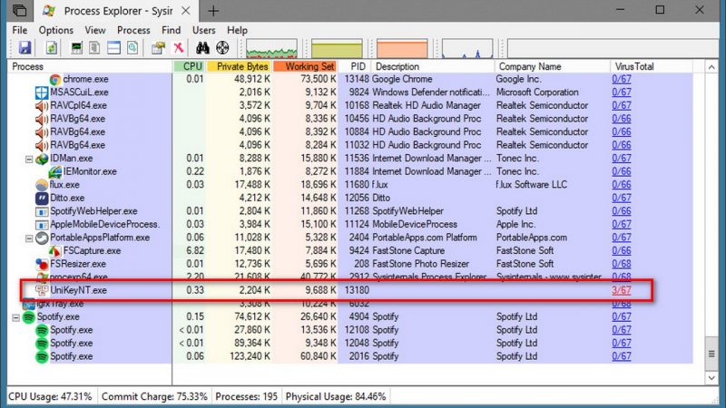
Task: Sort by the Private Bytes column header
Action: pos(239,66)
